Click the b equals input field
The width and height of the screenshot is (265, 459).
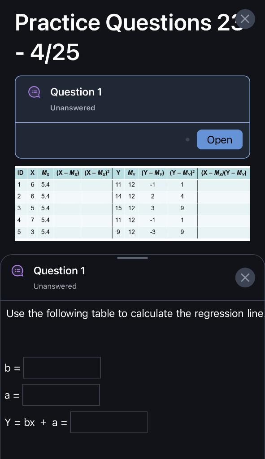[x=62, y=368]
